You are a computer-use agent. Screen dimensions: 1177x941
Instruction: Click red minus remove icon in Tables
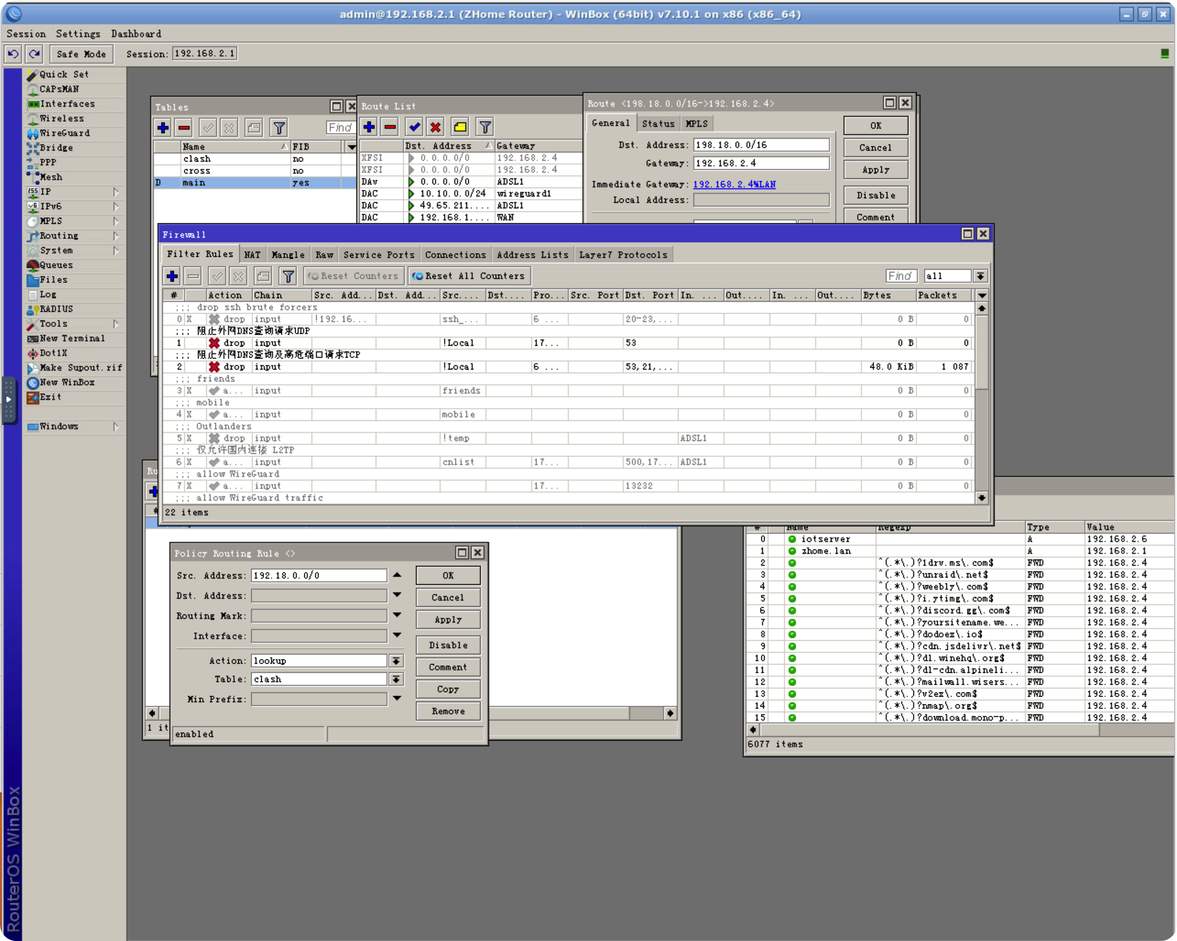tap(184, 128)
